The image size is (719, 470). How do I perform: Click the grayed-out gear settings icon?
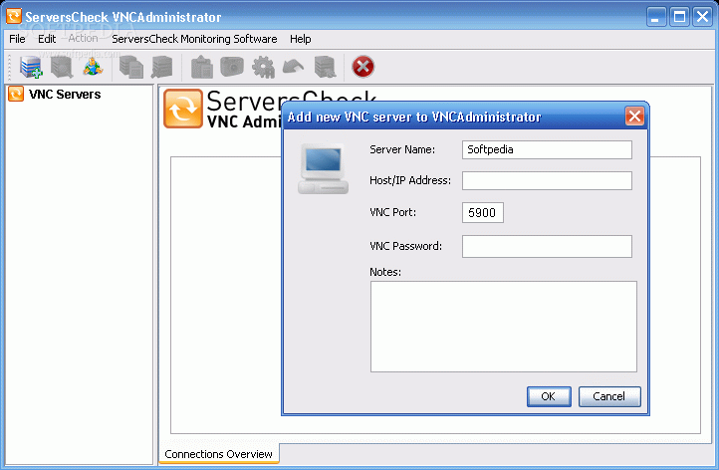click(x=263, y=67)
